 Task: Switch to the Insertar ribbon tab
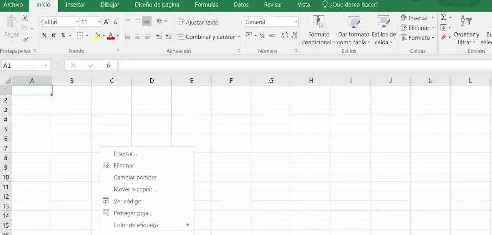point(75,5)
